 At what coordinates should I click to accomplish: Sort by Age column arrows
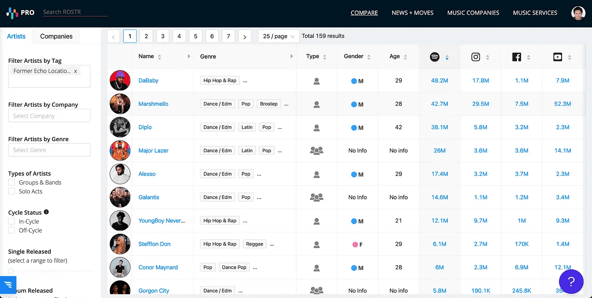click(x=405, y=57)
